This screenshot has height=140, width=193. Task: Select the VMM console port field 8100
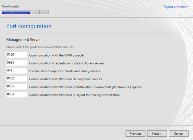tap(17, 55)
